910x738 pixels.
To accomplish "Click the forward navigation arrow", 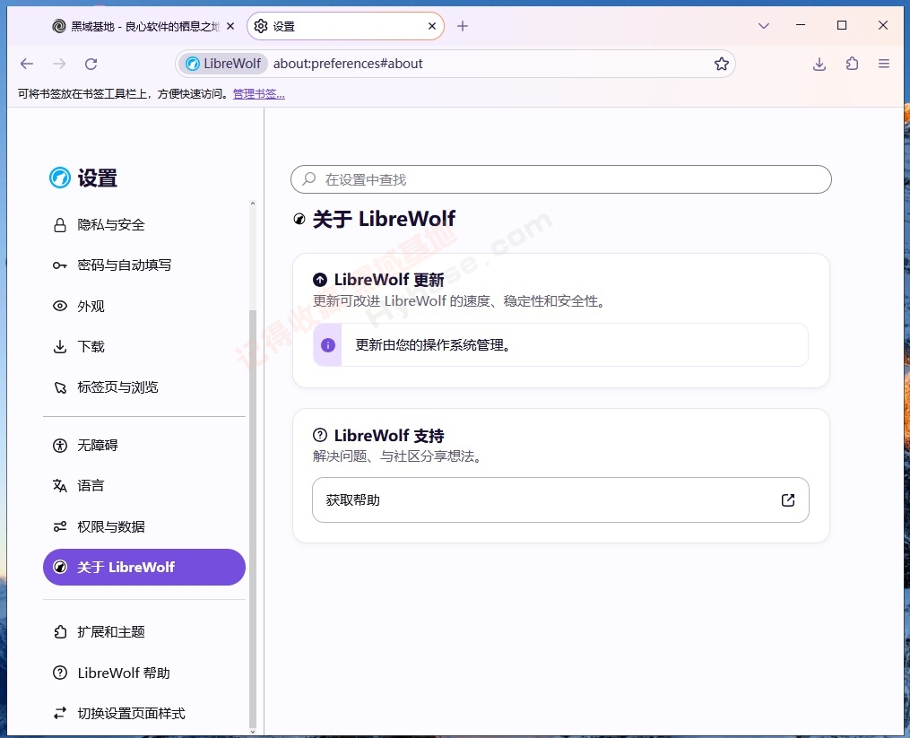I will pos(58,64).
